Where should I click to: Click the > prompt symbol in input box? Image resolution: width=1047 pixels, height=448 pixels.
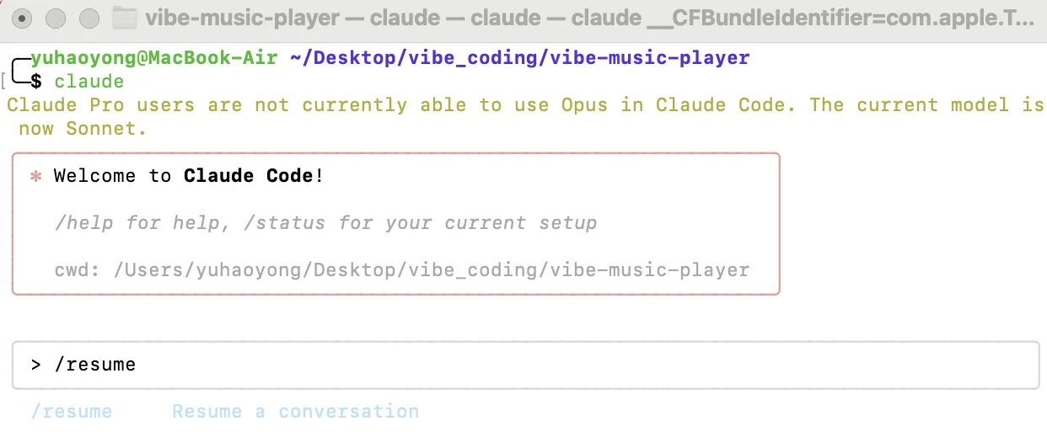point(36,365)
